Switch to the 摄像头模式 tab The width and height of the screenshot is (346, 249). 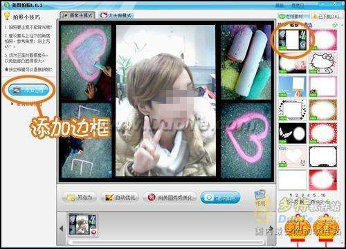78,15
